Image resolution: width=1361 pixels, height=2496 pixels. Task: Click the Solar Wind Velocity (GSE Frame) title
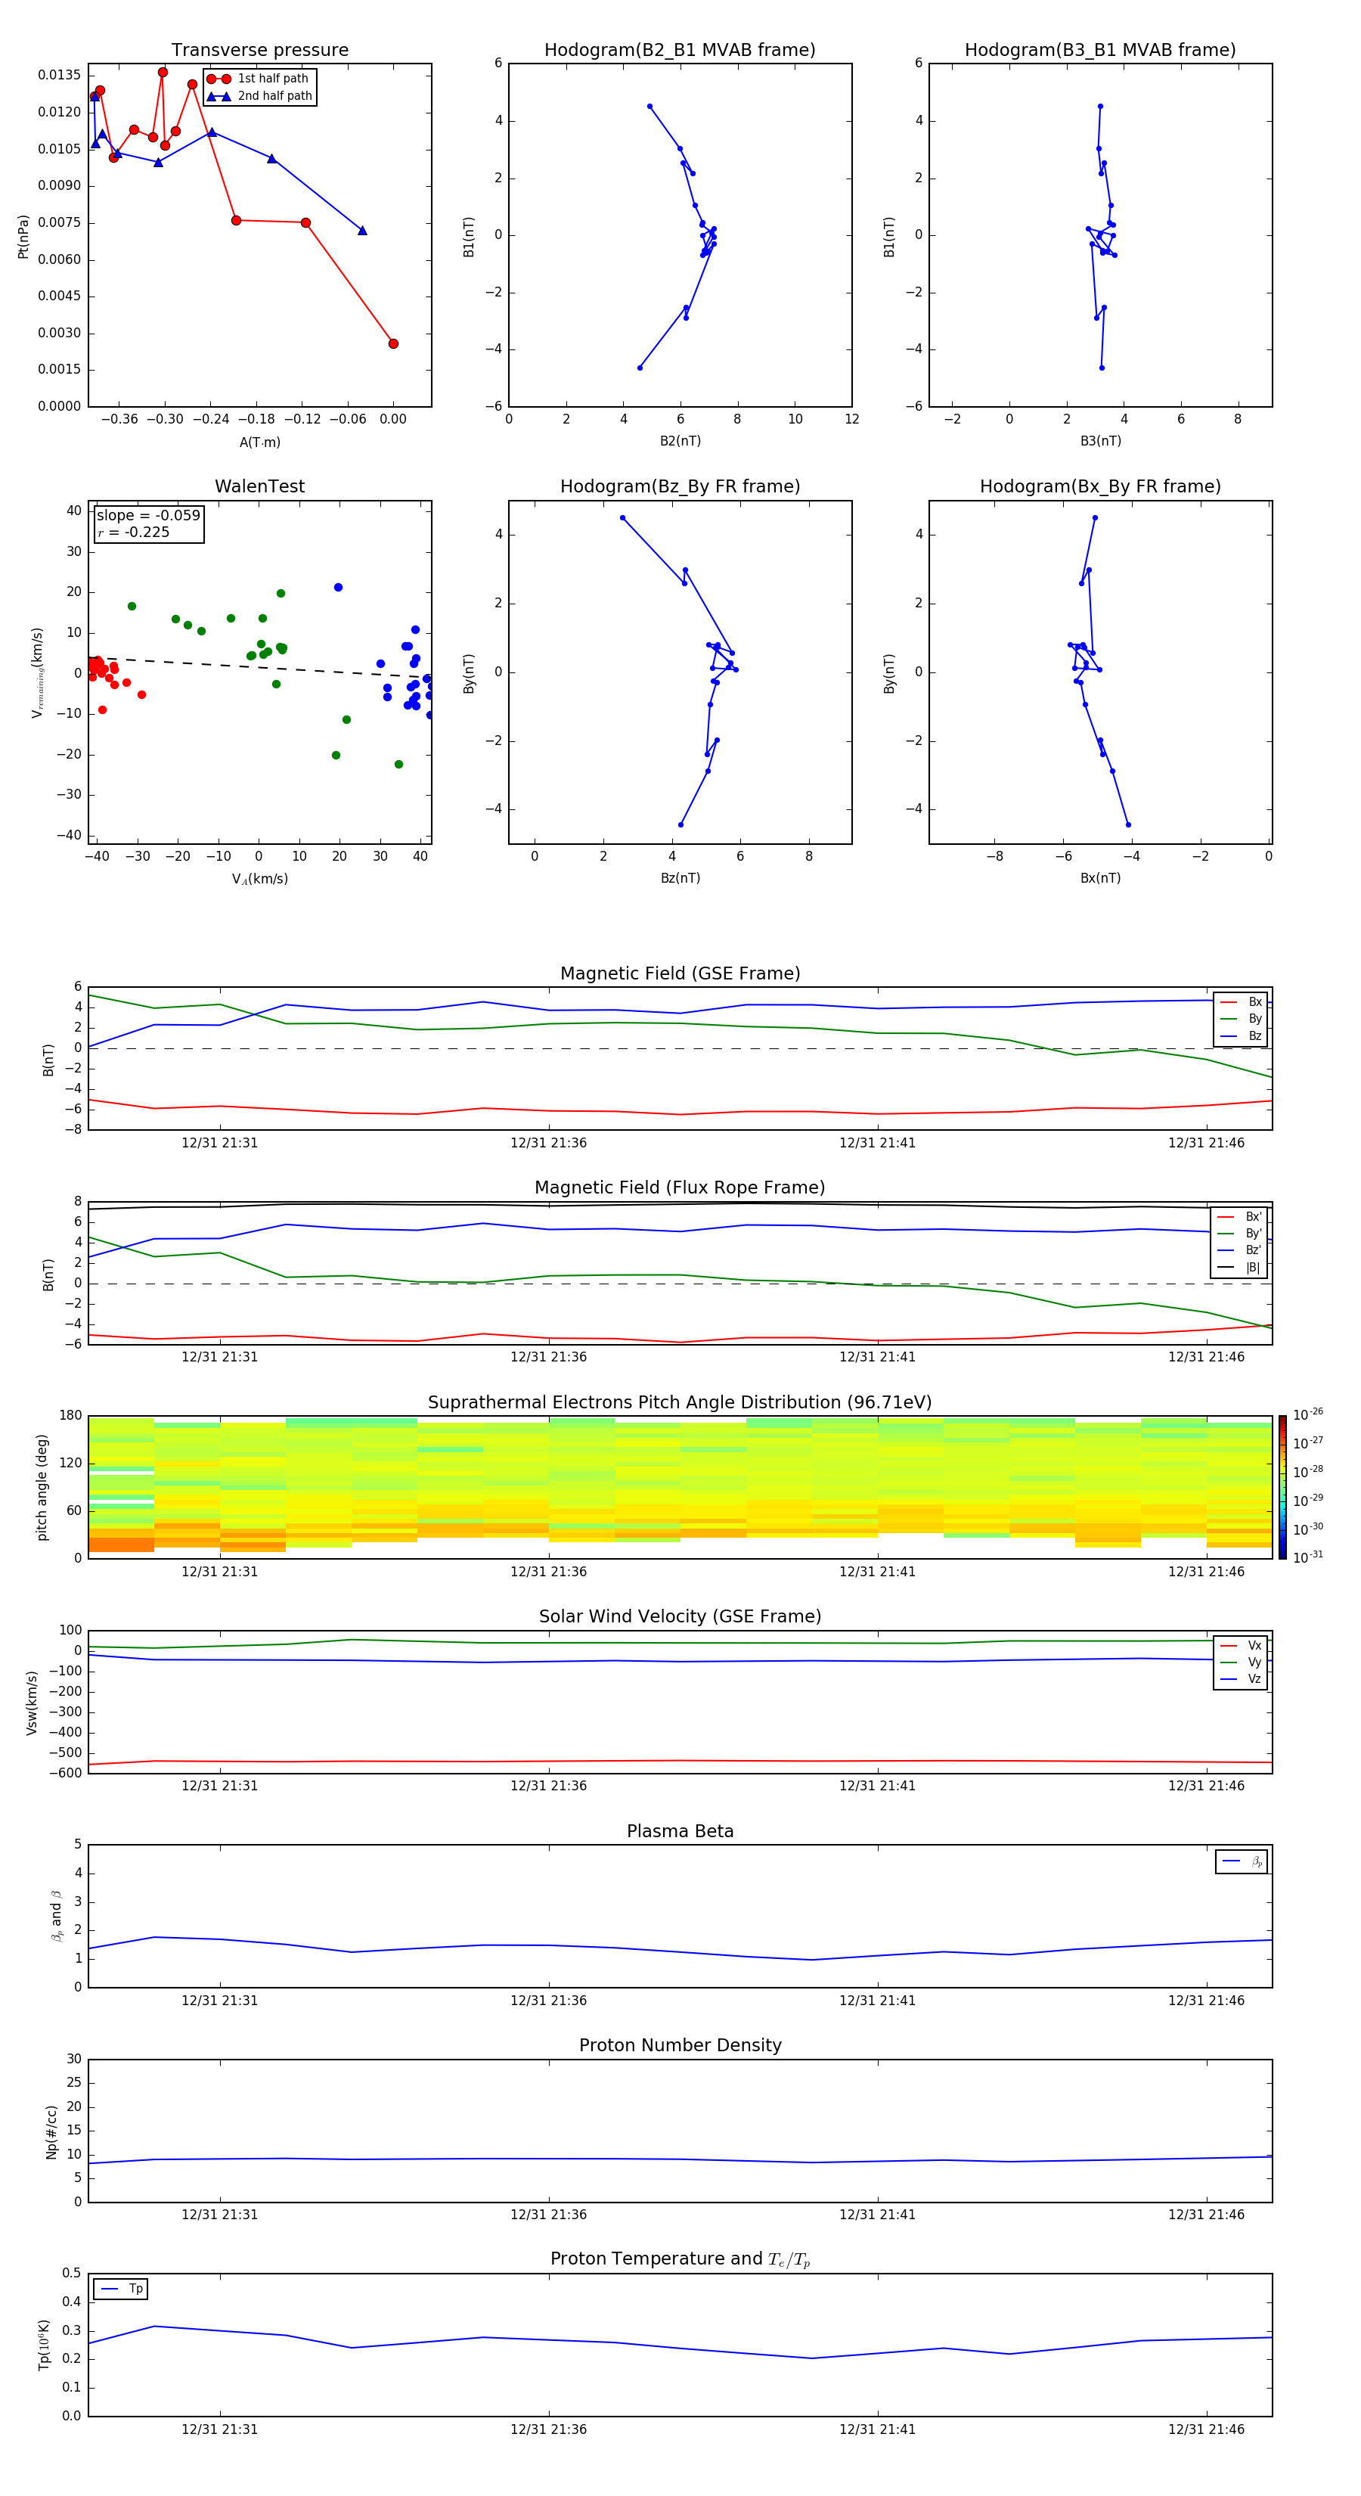click(680, 1616)
